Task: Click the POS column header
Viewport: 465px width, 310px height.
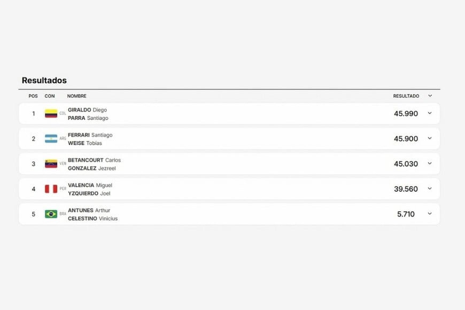Action: pos(33,96)
